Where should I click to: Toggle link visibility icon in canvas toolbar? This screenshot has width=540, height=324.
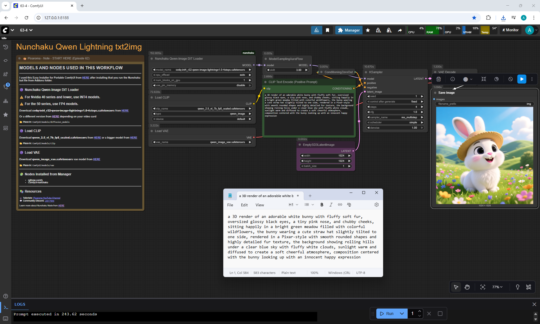[x=528, y=287]
